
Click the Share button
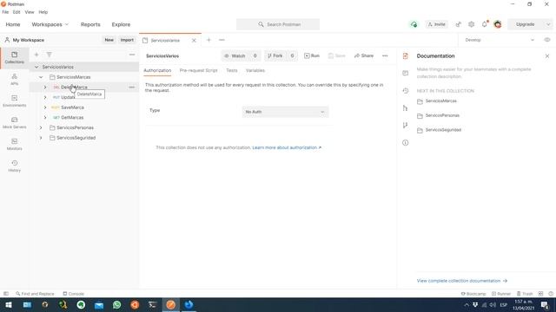click(364, 55)
